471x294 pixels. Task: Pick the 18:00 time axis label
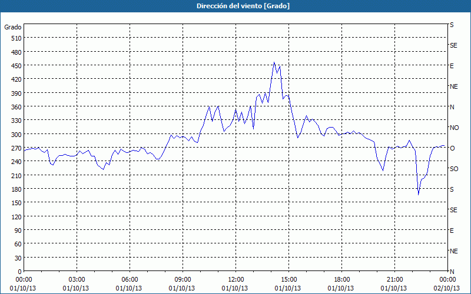pos(342,280)
